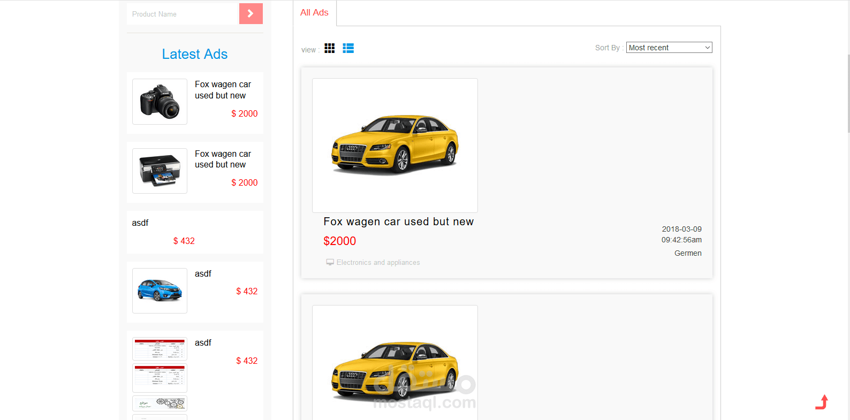Screen dimensions: 850x420
Task: Click the 'Fox wagen car used but new' listing title
Action: (398, 222)
